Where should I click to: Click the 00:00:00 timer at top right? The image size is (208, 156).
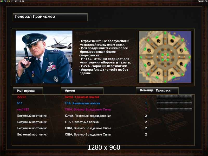(x=203, y=1)
